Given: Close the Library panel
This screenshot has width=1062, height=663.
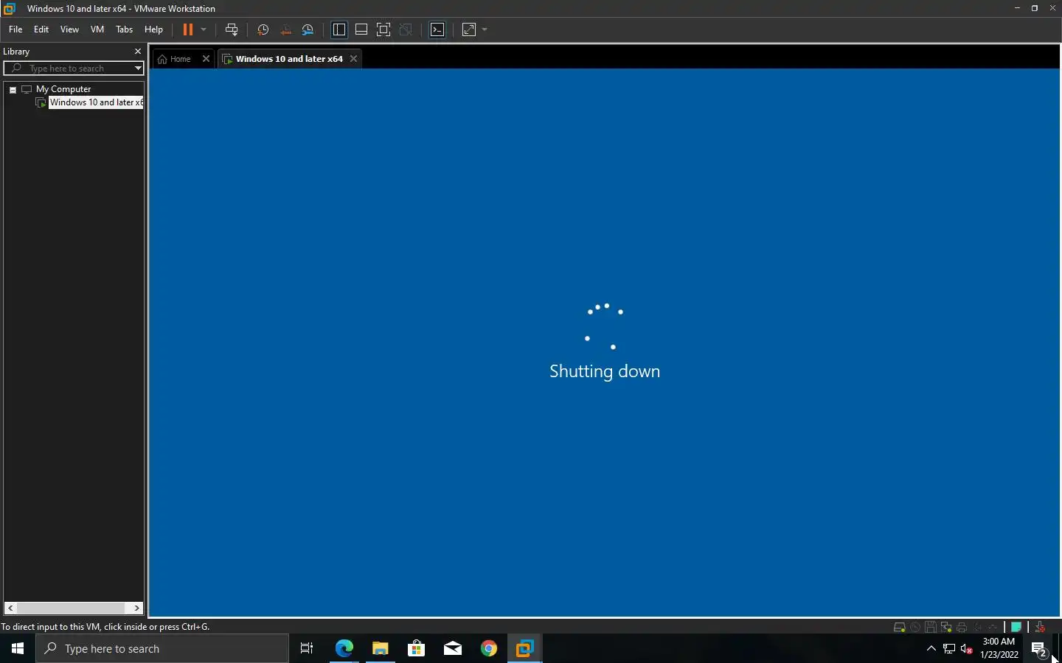Looking at the screenshot, I should [x=138, y=52].
